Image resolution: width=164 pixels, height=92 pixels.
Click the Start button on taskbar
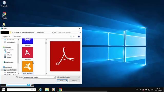3,90
